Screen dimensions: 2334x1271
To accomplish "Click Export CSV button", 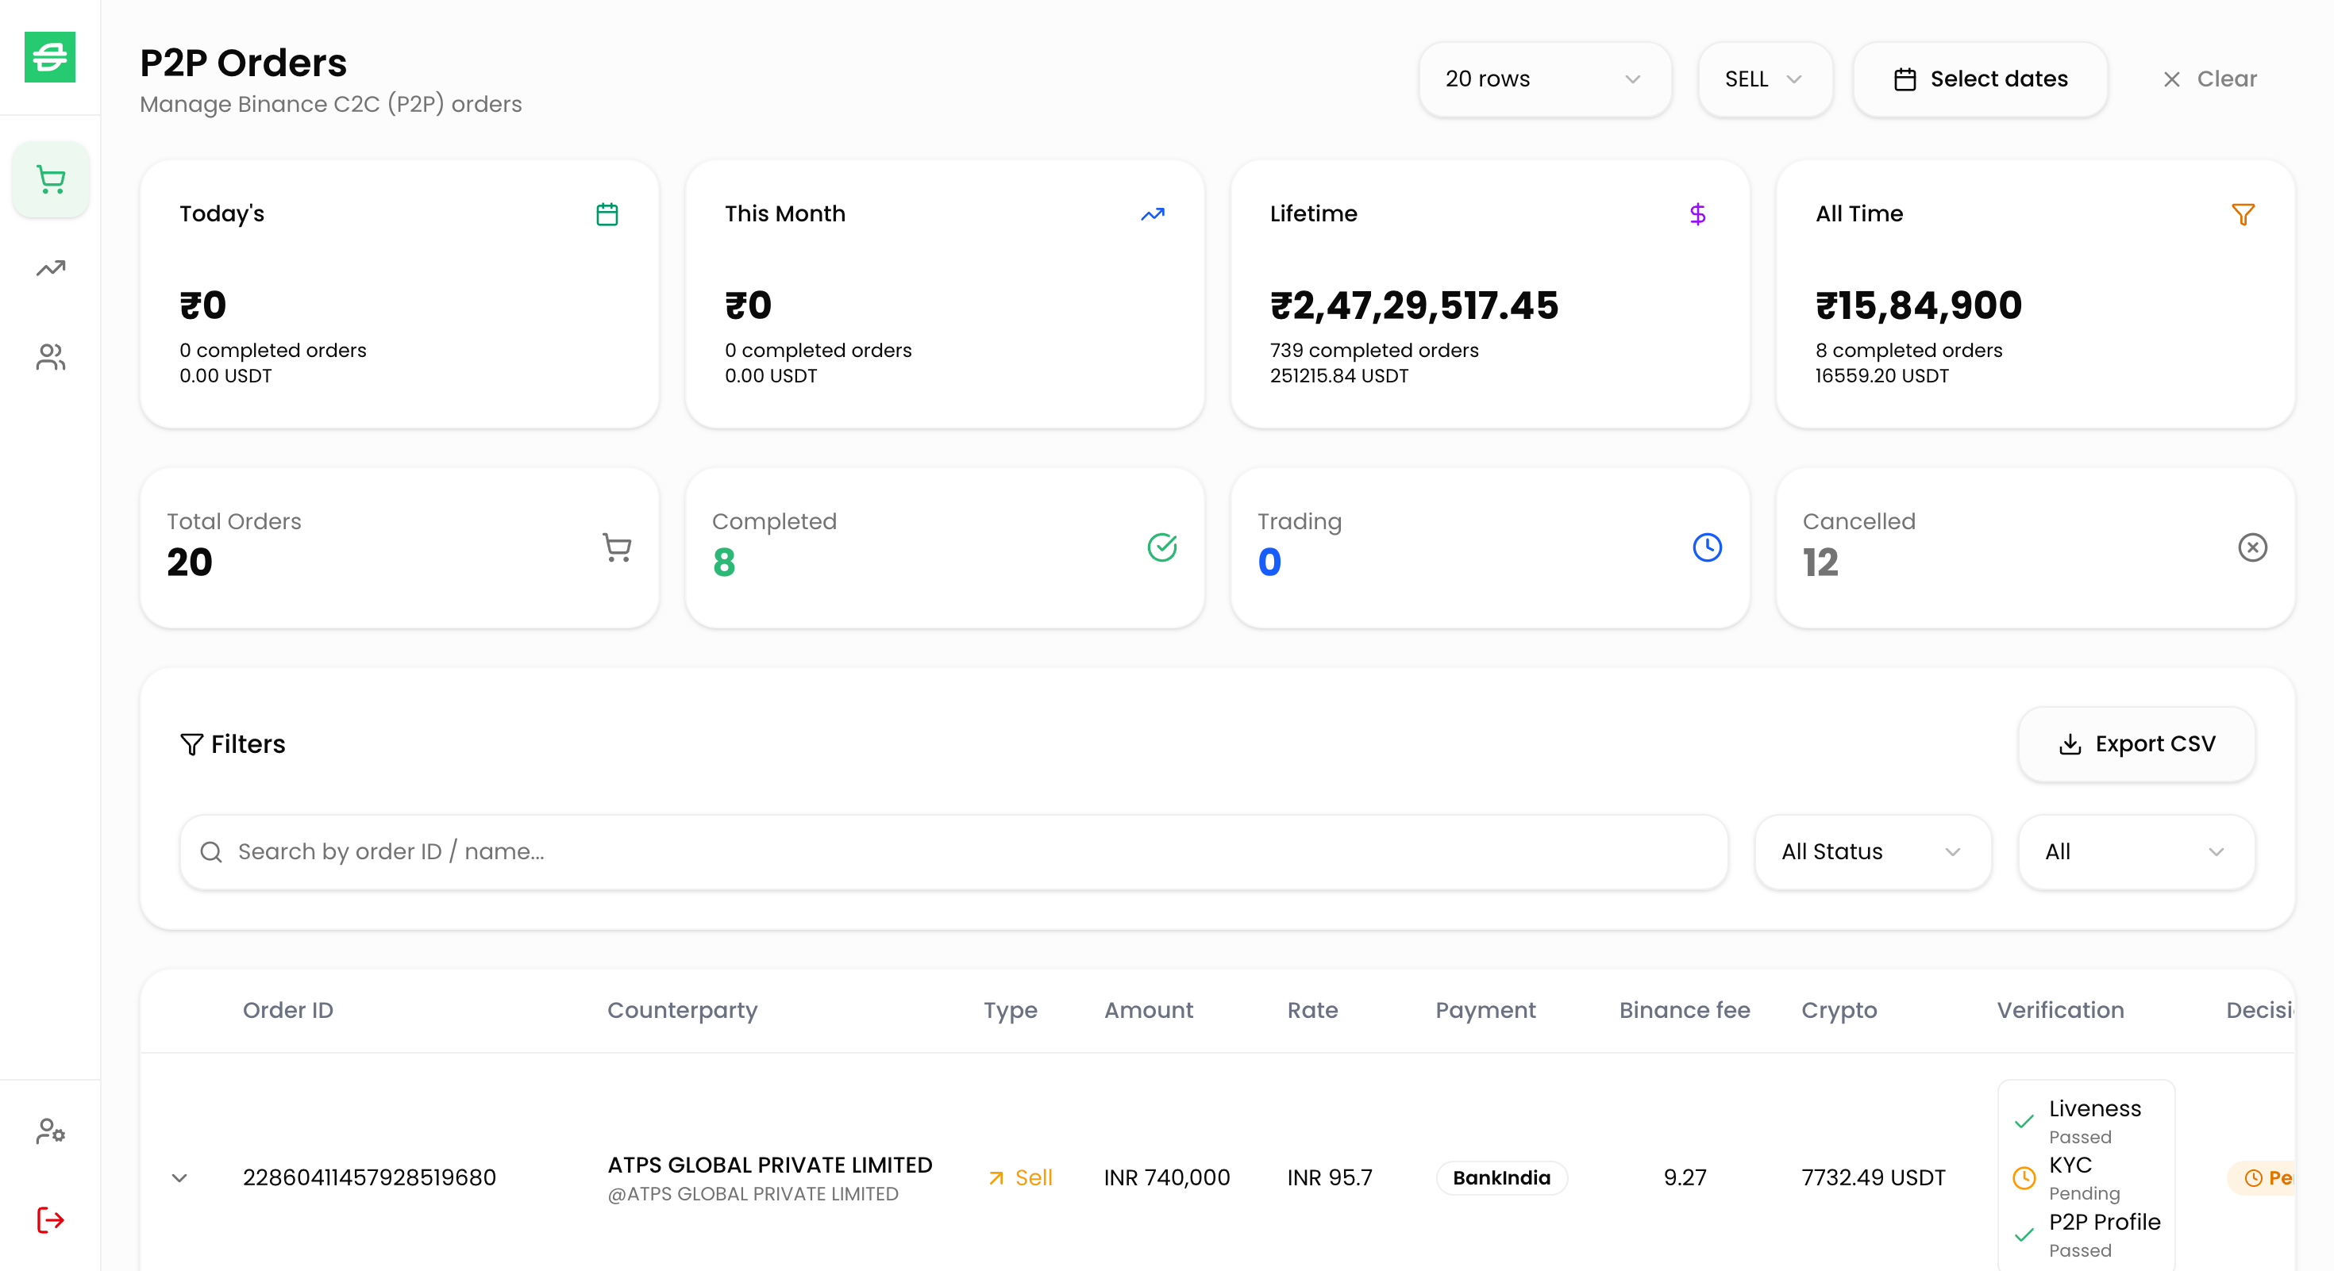I will (2136, 743).
